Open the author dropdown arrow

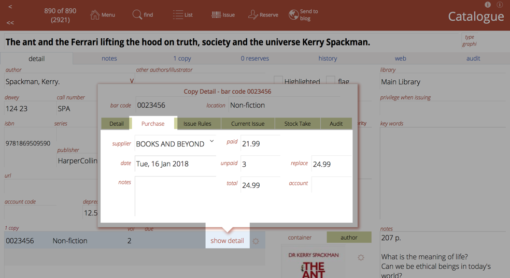pos(132,81)
